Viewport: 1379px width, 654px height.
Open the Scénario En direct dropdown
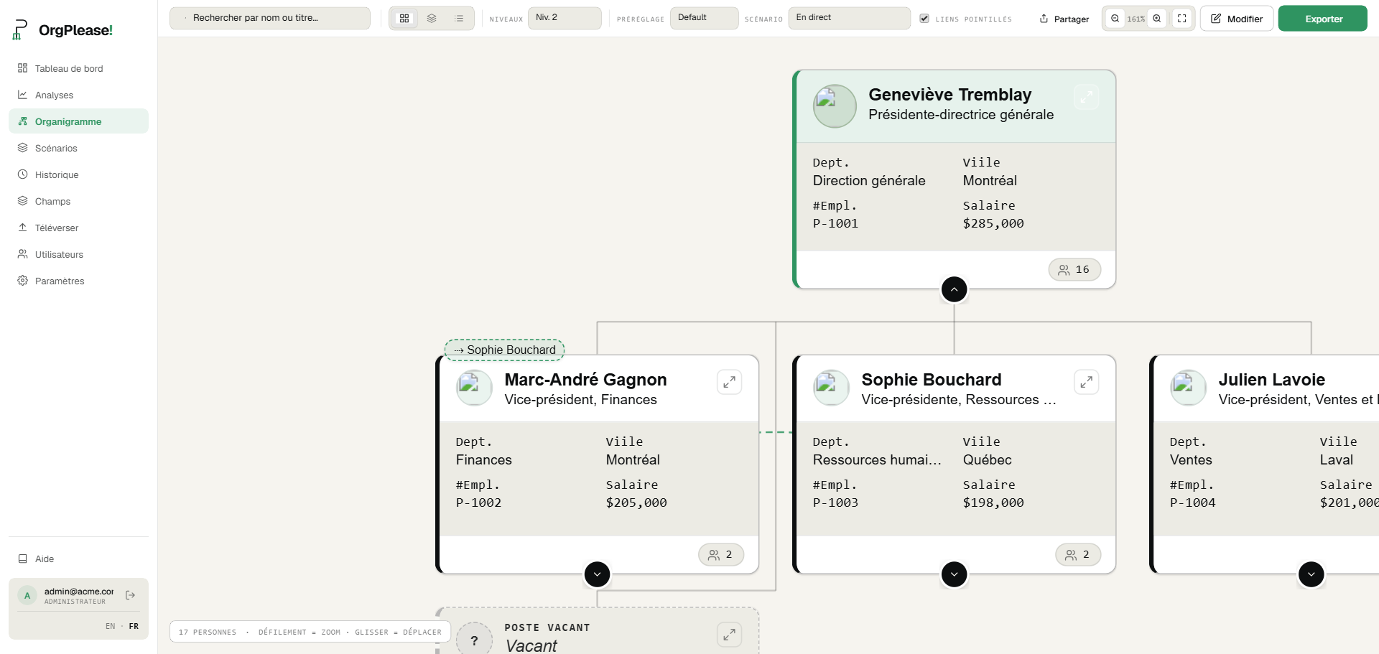pyautogui.click(x=849, y=18)
